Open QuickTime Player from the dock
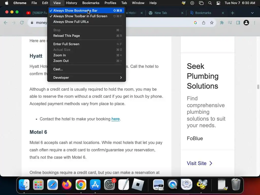The image size is (260, 195). [172, 184]
